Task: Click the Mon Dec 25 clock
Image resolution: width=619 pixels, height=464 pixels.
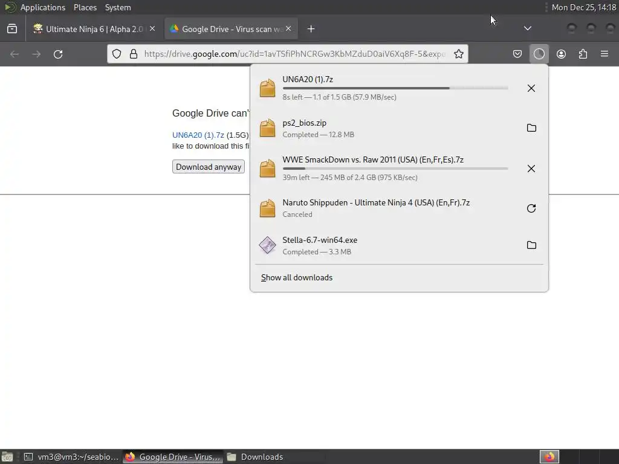Action: point(583,7)
